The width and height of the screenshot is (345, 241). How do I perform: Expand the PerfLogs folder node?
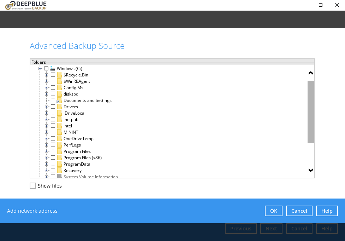click(x=46, y=145)
